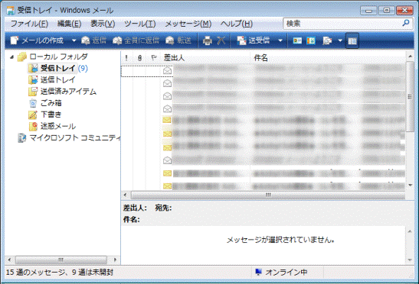This screenshot has height=284, width=419.
Task: Sort by flag column header
Action: coord(153,58)
